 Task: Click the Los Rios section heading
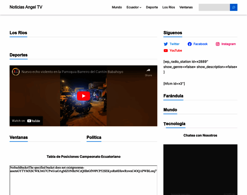18,33
